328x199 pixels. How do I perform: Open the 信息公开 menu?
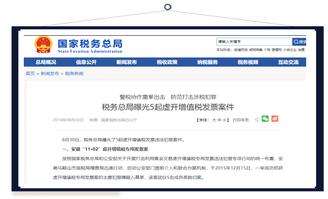coord(86,62)
